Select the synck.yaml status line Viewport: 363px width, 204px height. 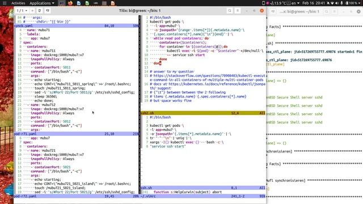tap(76, 26)
